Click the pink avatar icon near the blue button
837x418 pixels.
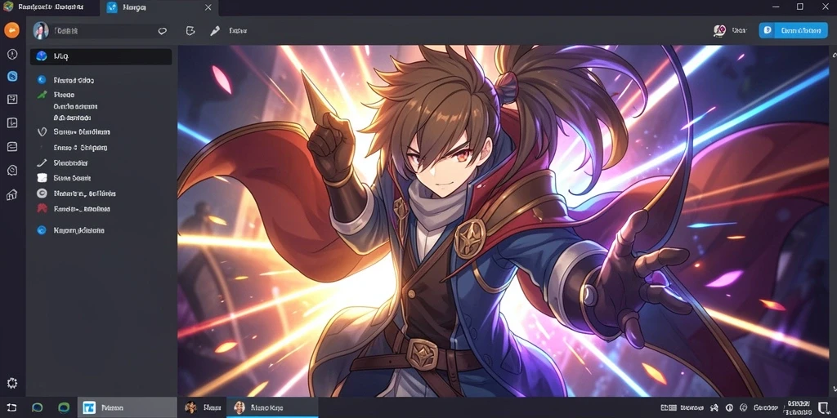[x=719, y=31]
